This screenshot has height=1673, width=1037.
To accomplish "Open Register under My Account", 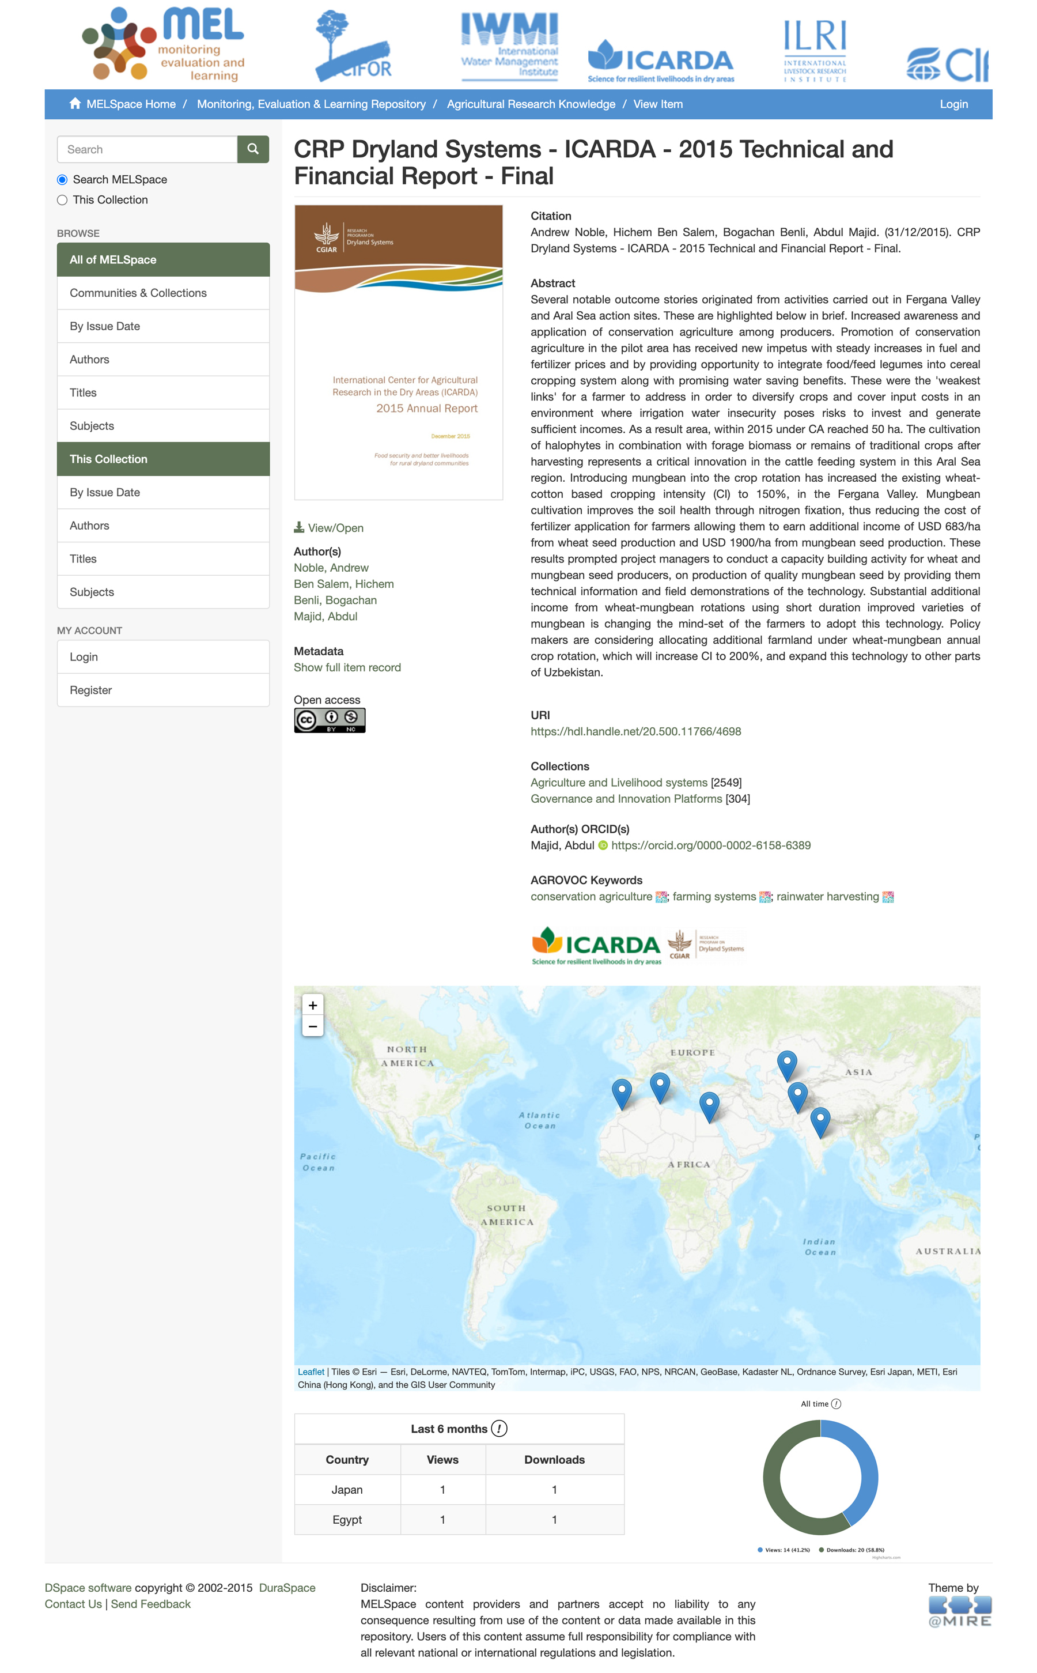I will click(x=163, y=690).
